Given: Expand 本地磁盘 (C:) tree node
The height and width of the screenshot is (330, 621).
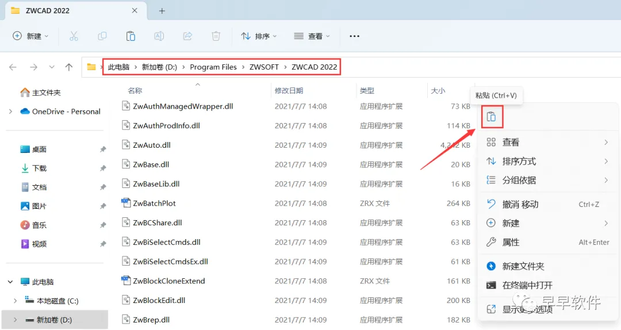Looking at the screenshot, I should [x=15, y=301].
